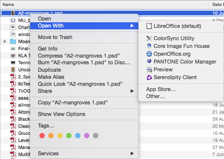The image size is (224, 159).
Task: Click the PDF icon beside Altona
Action: click(13, 112)
